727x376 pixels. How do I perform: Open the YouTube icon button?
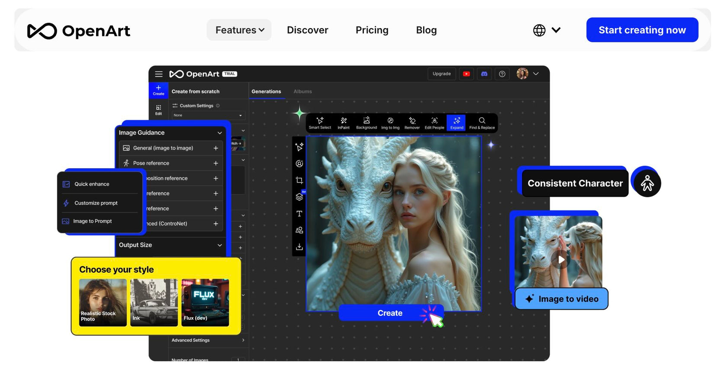click(x=466, y=74)
